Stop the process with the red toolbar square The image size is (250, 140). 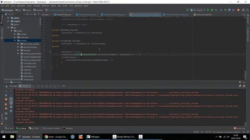pos(238,10)
